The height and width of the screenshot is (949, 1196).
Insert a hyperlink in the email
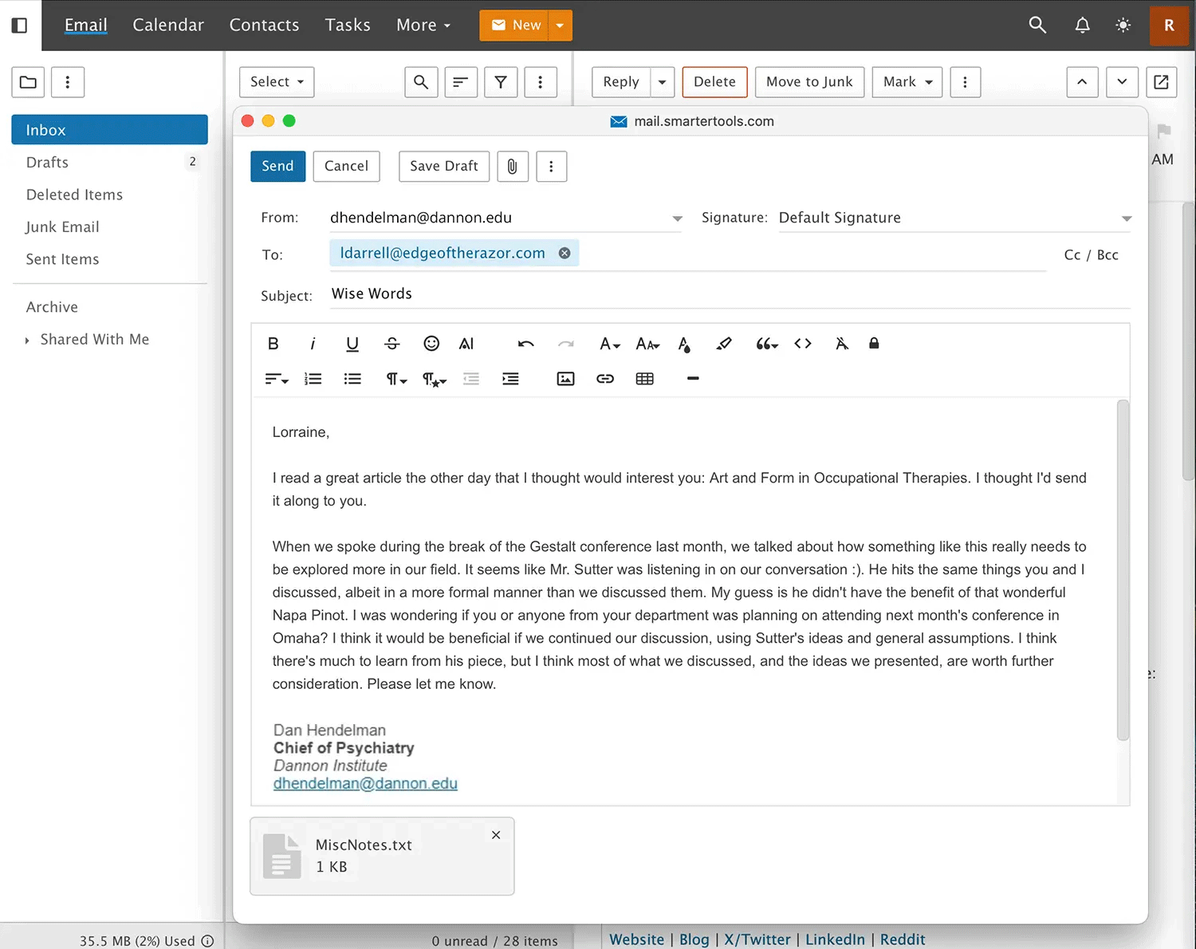(x=604, y=378)
